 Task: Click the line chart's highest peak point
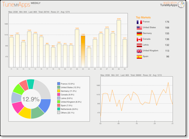pos(168,83)
